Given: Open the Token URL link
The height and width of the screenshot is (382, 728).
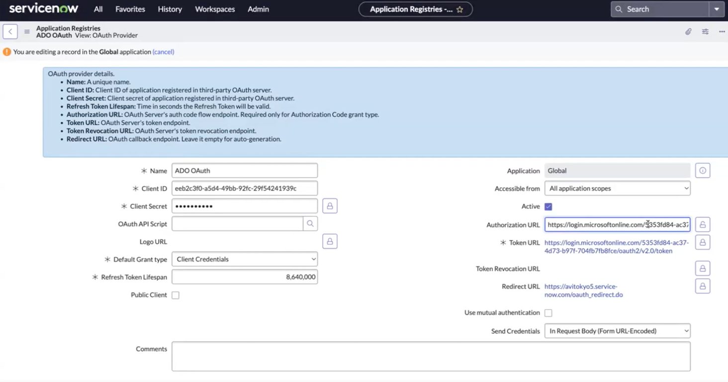Looking at the screenshot, I should point(617,247).
